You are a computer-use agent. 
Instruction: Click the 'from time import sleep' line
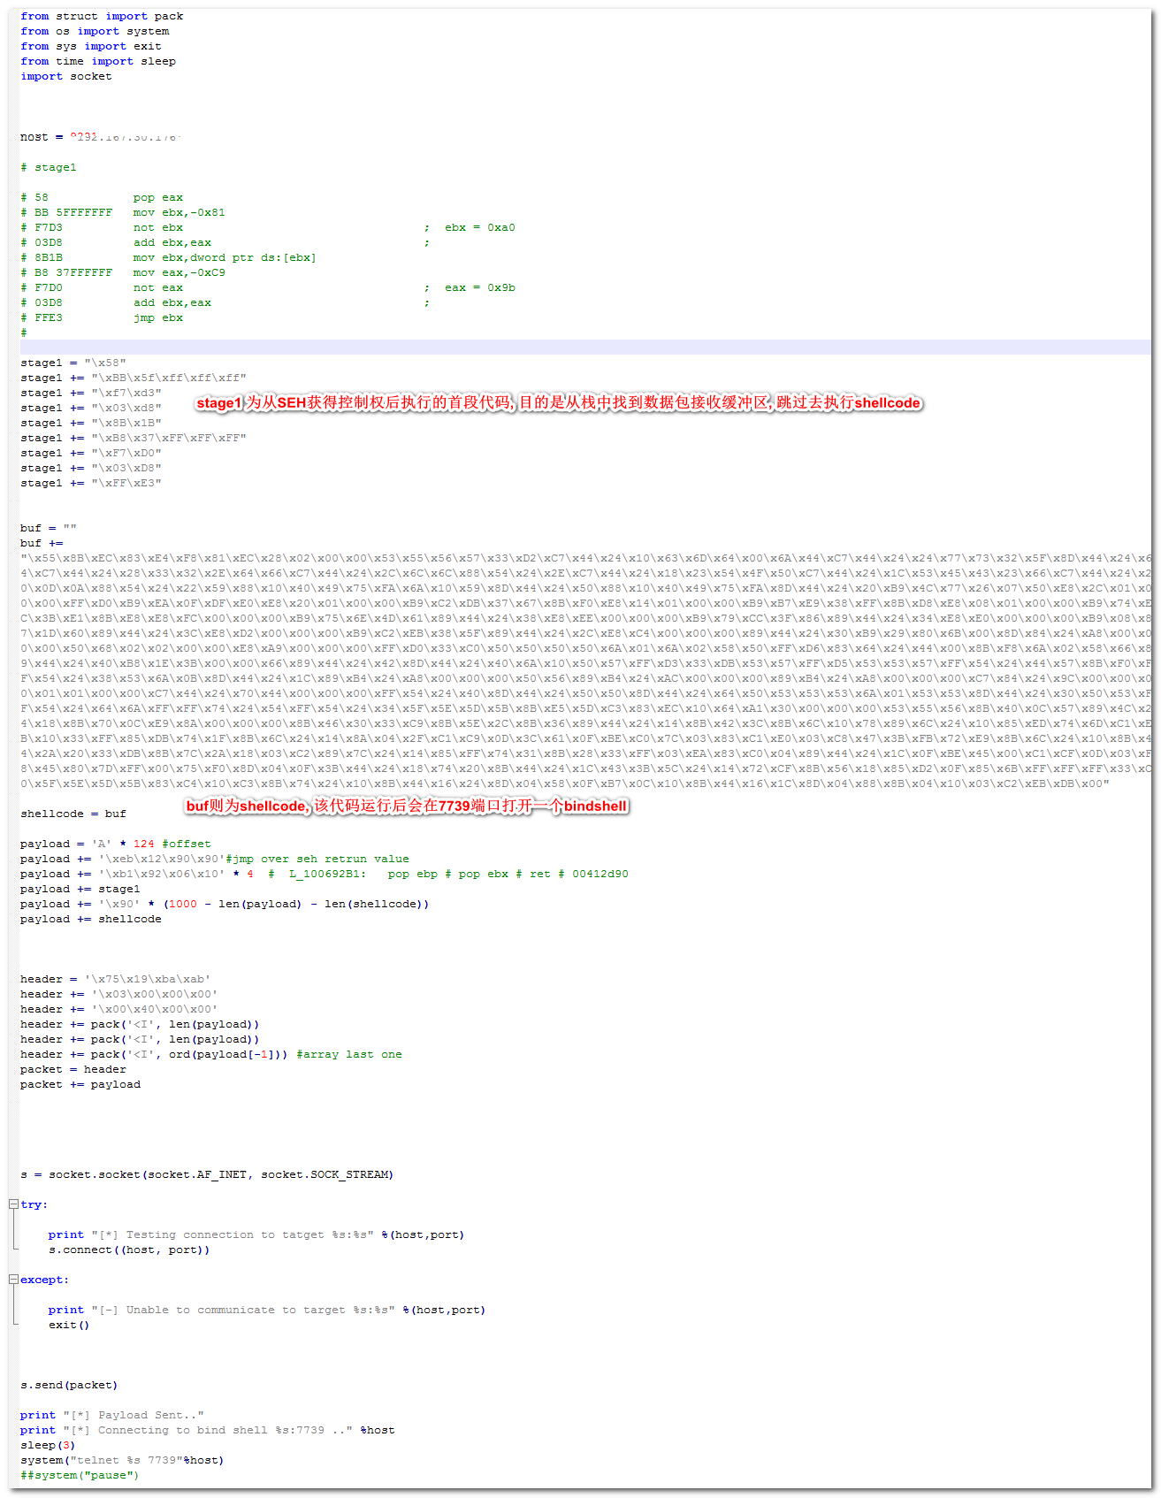pos(98,61)
